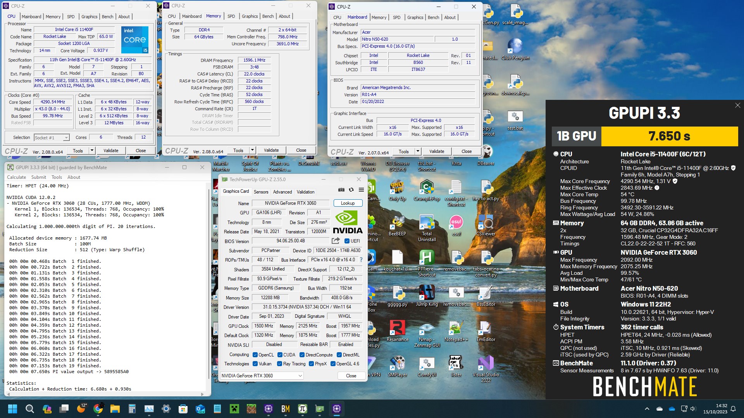Viewport: 744px width, 418px height.
Task: Click the Bus Interface question mark icon
Action: [361, 260]
